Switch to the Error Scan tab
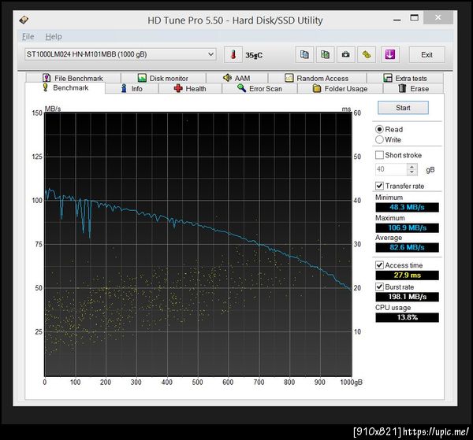The height and width of the screenshot is (440, 473). 259,88
